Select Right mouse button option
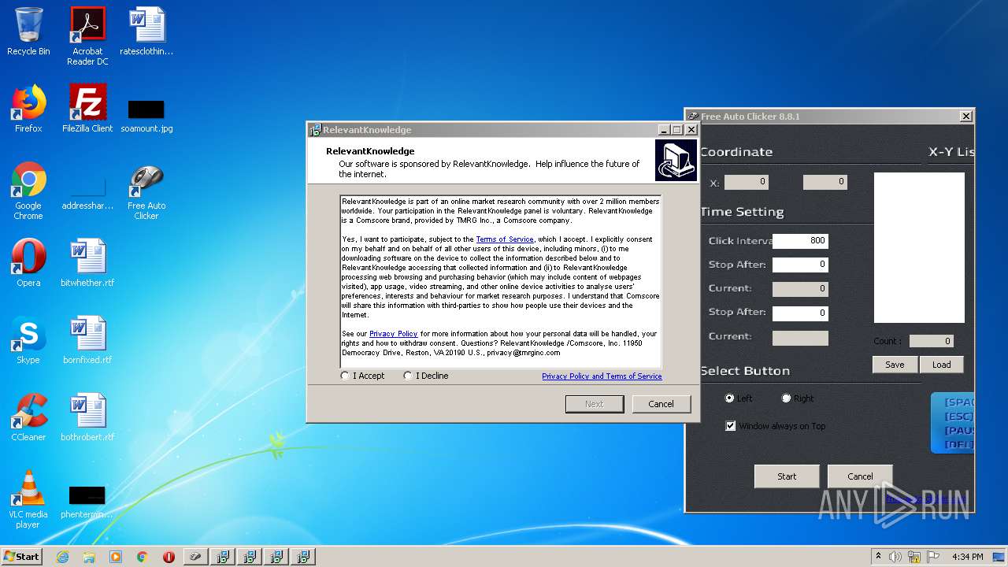Image resolution: width=1008 pixels, height=567 pixels. point(786,398)
